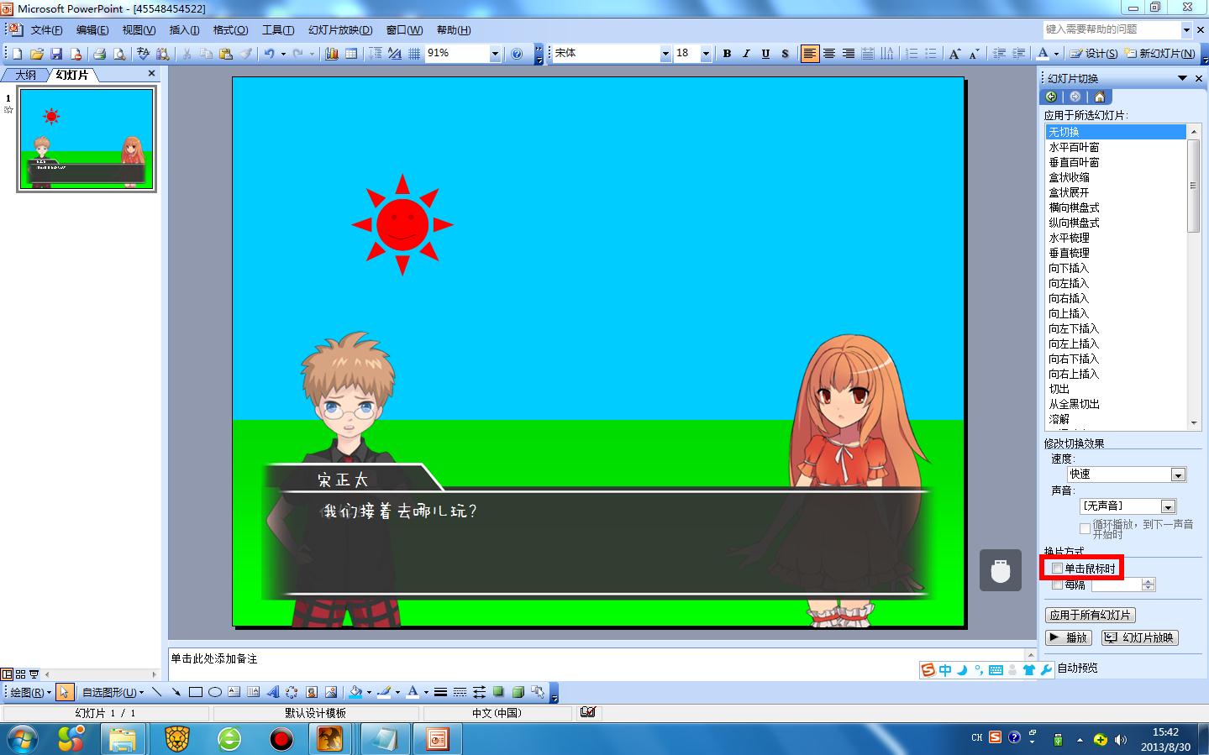The height and width of the screenshot is (755, 1209).
Task: Toggle right text alignment
Action: 849,54
